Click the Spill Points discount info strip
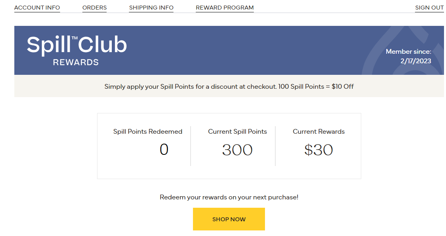The image size is (446, 236). coord(229,86)
